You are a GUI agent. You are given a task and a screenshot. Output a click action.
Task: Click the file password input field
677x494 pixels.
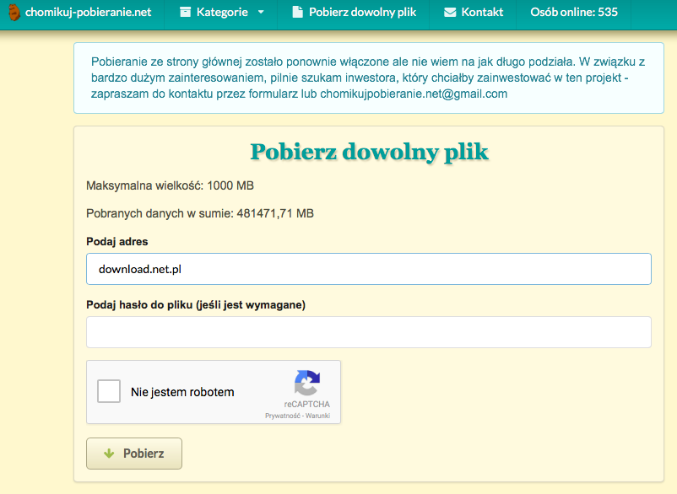click(369, 332)
